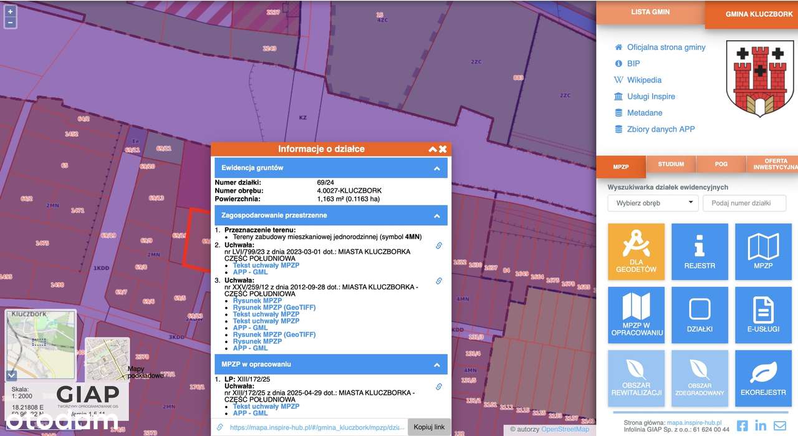Image resolution: width=798 pixels, height=436 pixels.
Task: Switch to the POG tab
Action: click(x=721, y=164)
